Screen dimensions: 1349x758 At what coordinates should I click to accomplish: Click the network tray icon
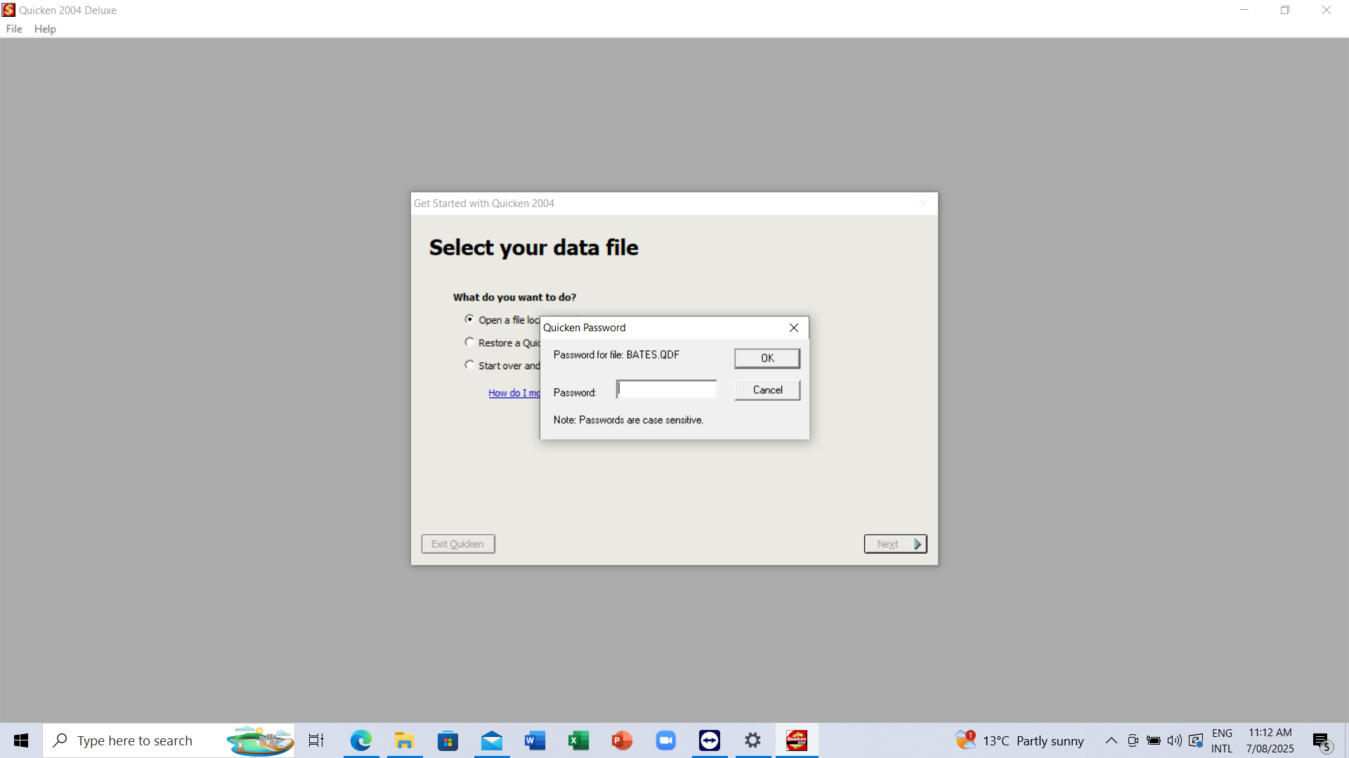pyautogui.click(x=1196, y=740)
